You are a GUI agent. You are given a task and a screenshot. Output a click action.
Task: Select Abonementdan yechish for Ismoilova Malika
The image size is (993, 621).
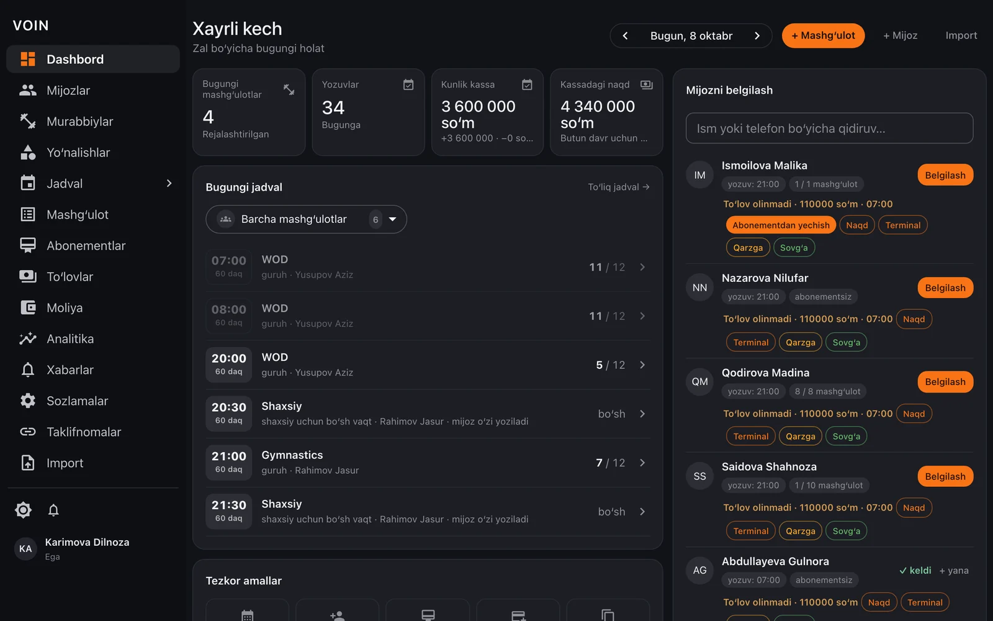pos(781,225)
